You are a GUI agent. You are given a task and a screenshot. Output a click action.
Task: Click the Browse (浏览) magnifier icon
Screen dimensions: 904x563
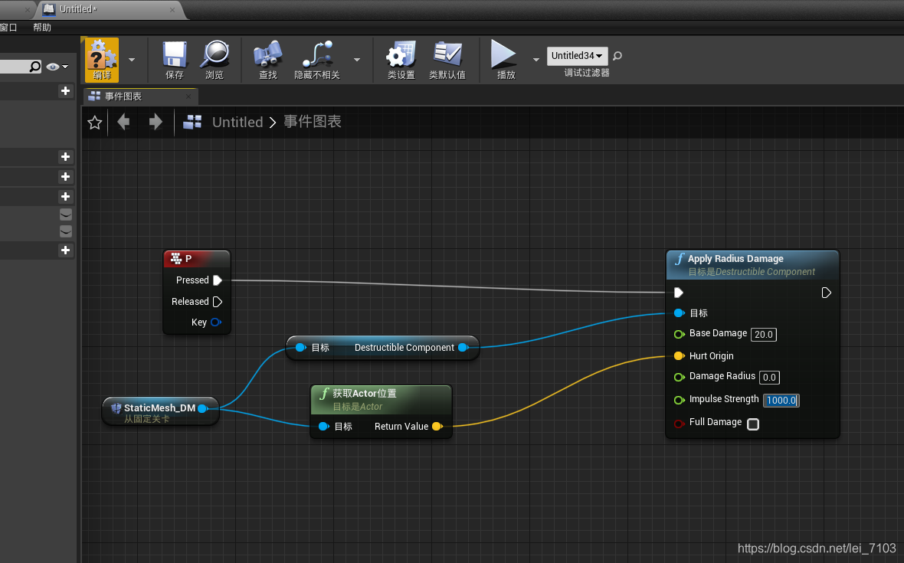pos(215,60)
